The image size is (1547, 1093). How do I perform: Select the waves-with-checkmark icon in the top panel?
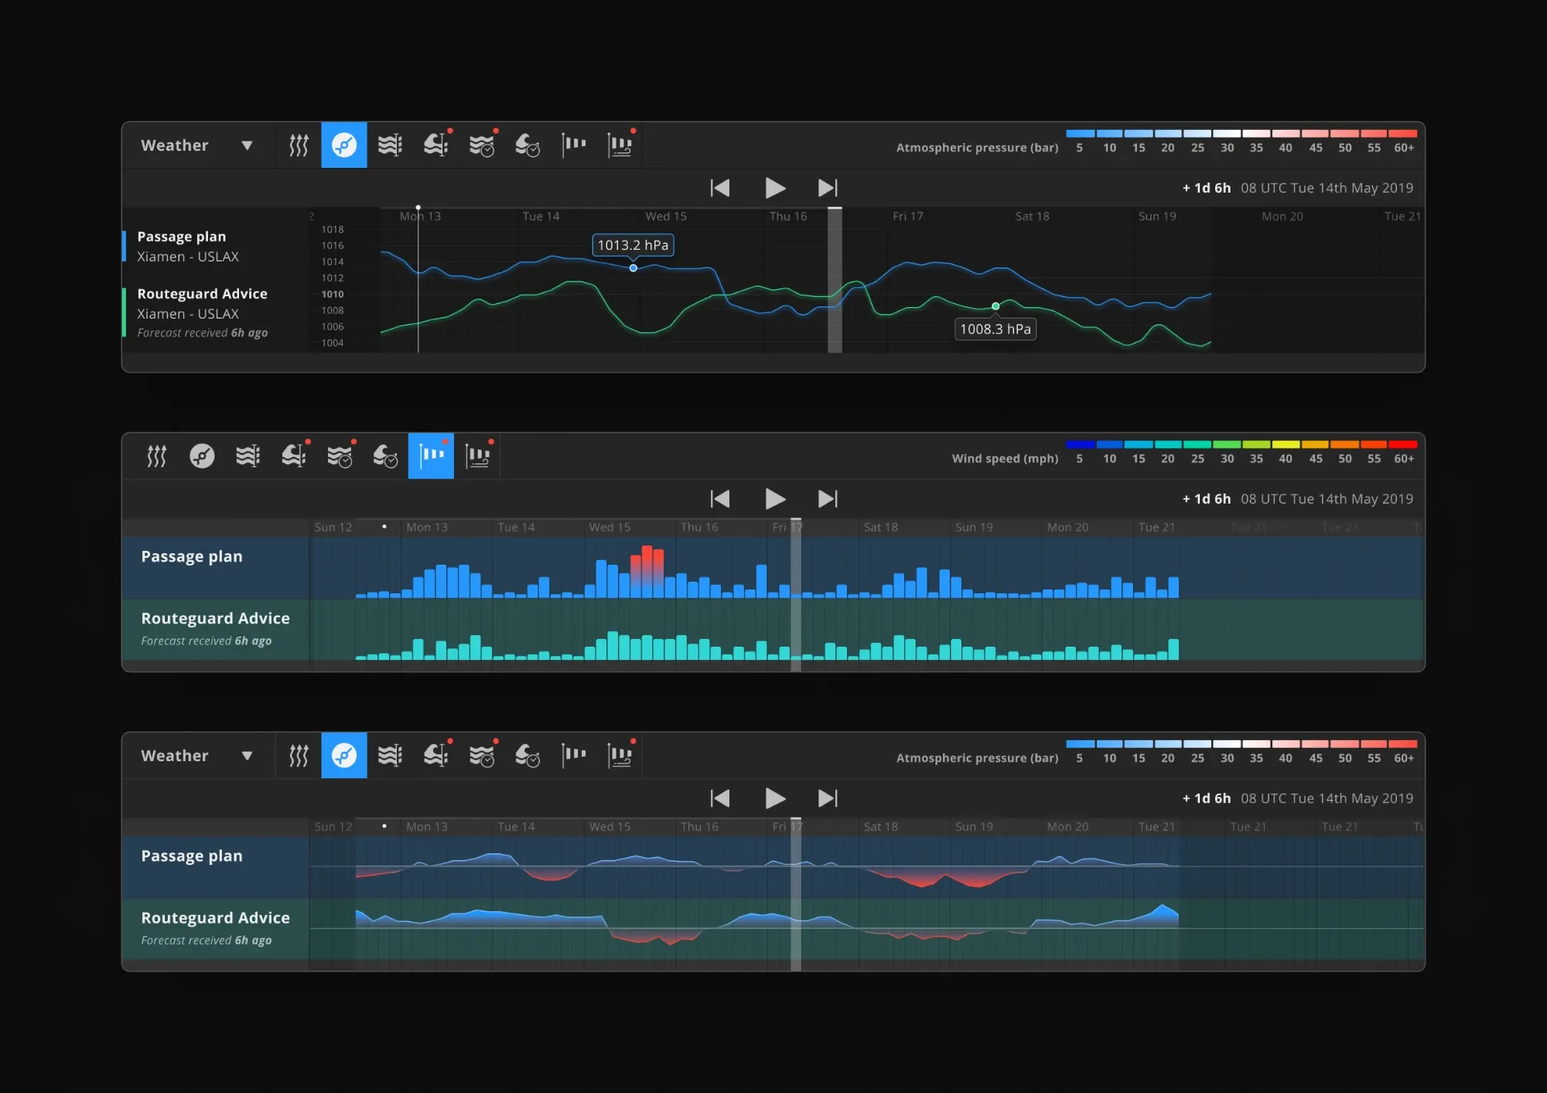click(482, 145)
